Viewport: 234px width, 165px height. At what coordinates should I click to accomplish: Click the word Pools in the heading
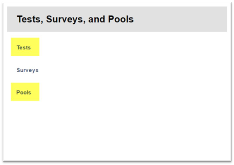click(121, 19)
